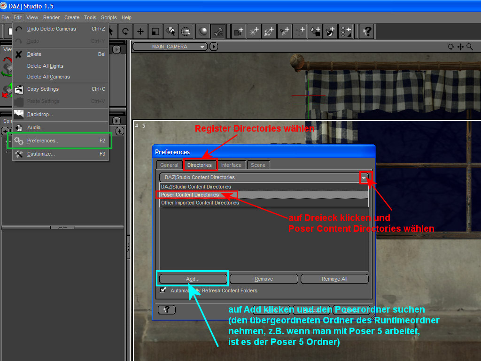481x361 pixels.
Task: Choose Poser Content Directories from the list
Action: [264, 195]
